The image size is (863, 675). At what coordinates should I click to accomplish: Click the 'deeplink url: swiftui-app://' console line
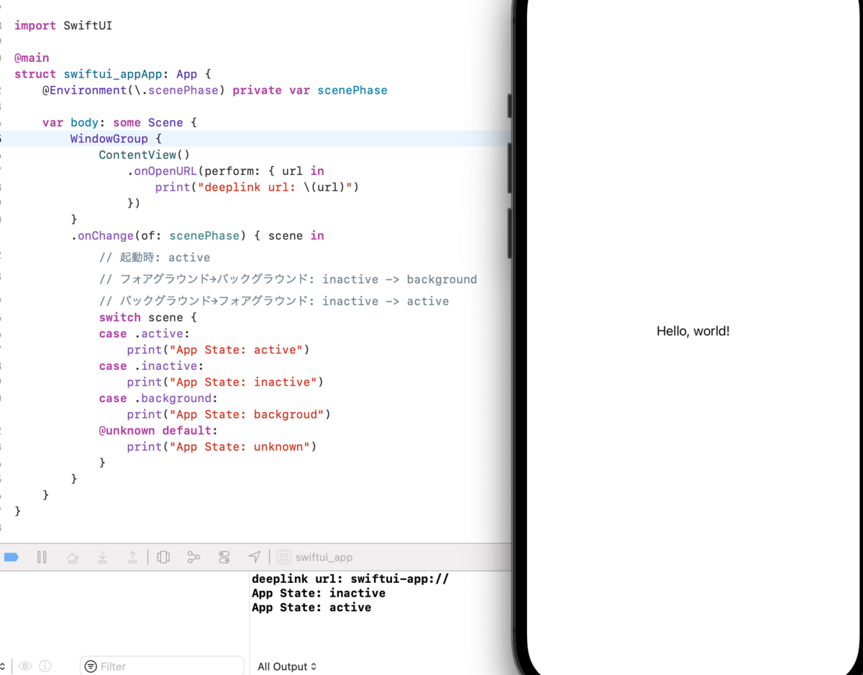(x=350, y=579)
